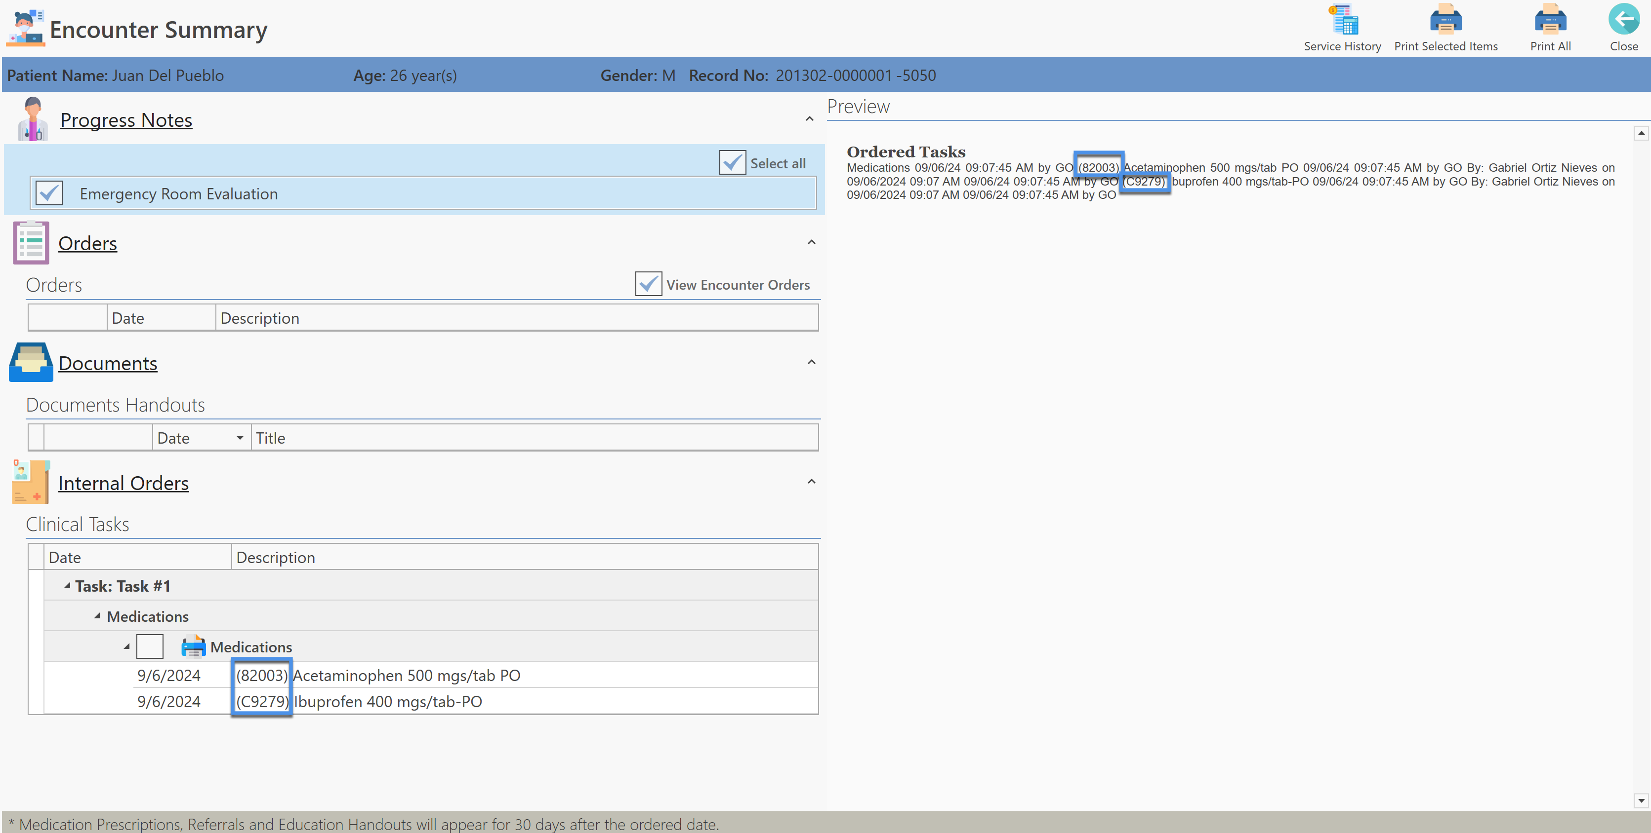Viewport: 1651px width, 833px height.
Task: Check the Medications group checkbox
Action: click(150, 646)
